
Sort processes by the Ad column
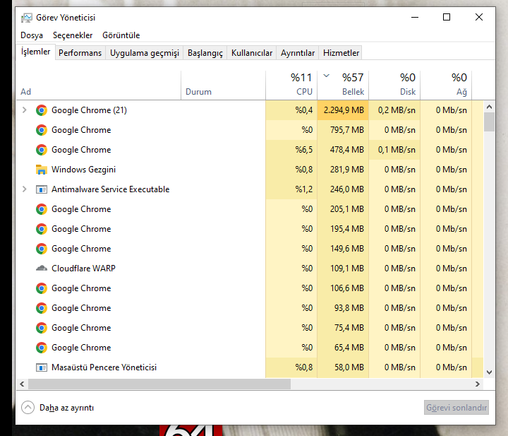pyautogui.click(x=99, y=85)
